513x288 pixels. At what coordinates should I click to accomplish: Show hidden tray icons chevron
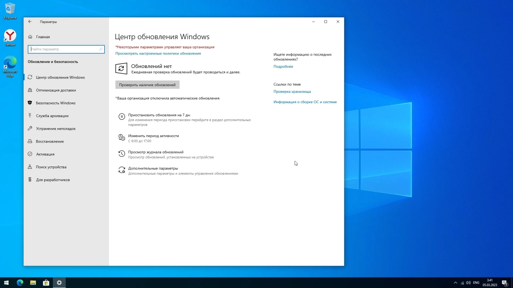point(456,283)
